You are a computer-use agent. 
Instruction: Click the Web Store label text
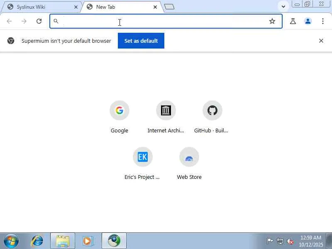(189, 177)
